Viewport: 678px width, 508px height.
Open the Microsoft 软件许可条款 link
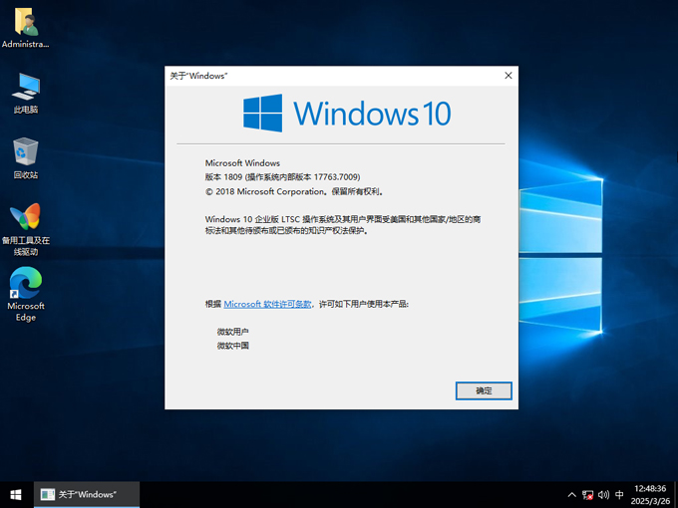tap(267, 304)
